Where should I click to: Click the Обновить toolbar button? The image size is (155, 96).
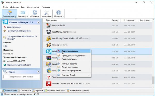[35, 14]
